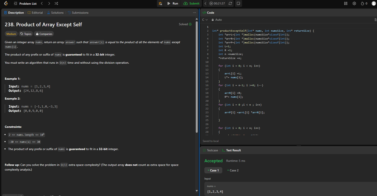Click Output: [24,12,8,6] text

pyautogui.click(x=26, y=91)
